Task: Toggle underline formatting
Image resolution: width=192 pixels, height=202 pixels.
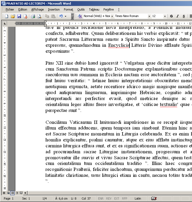Action: (x=184, y=16)
